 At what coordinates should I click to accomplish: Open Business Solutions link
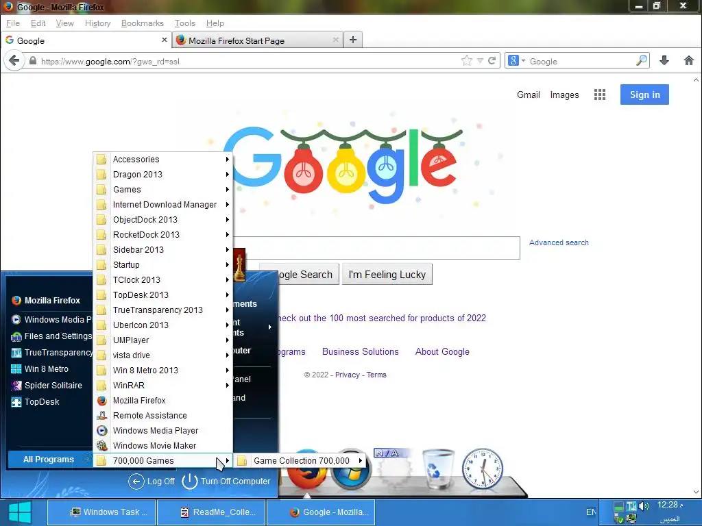(x=360, y=351)
